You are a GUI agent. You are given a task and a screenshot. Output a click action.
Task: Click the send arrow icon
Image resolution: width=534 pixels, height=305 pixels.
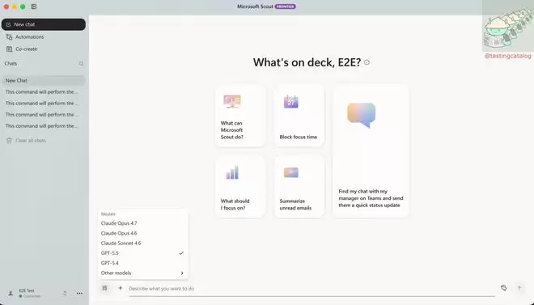[x=519, y=288]
